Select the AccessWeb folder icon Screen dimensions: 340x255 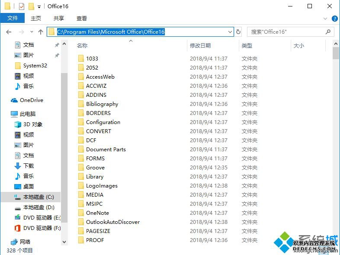81,76
